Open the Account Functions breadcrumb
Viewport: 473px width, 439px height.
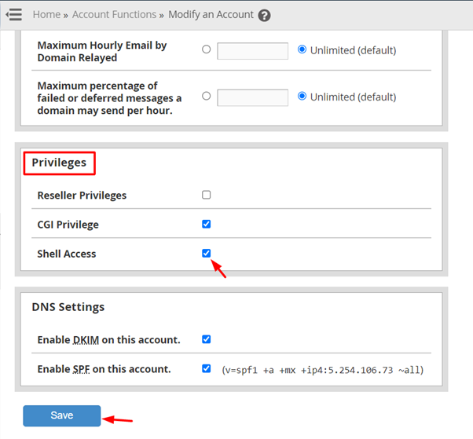pyautogui.click(x=109, y=14)
